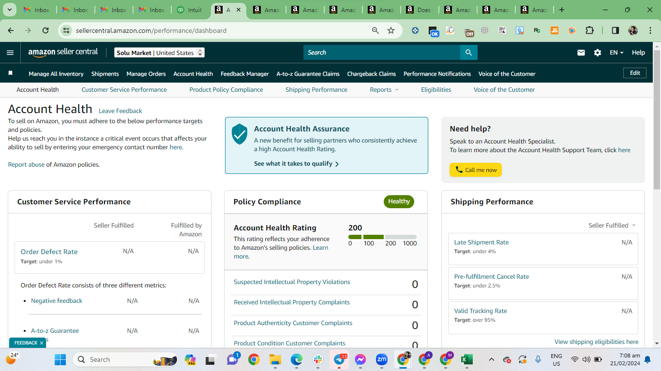The width and height of the screenshot is (661, 371).
Task: Open the EN language dropdown
Action: click(x=616, y=53)
